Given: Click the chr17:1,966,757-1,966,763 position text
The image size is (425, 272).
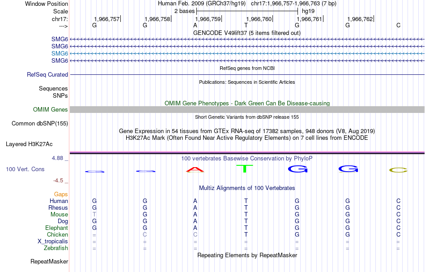Looking at the screenshot, I should pyautogui.click(x=293, y=4).
